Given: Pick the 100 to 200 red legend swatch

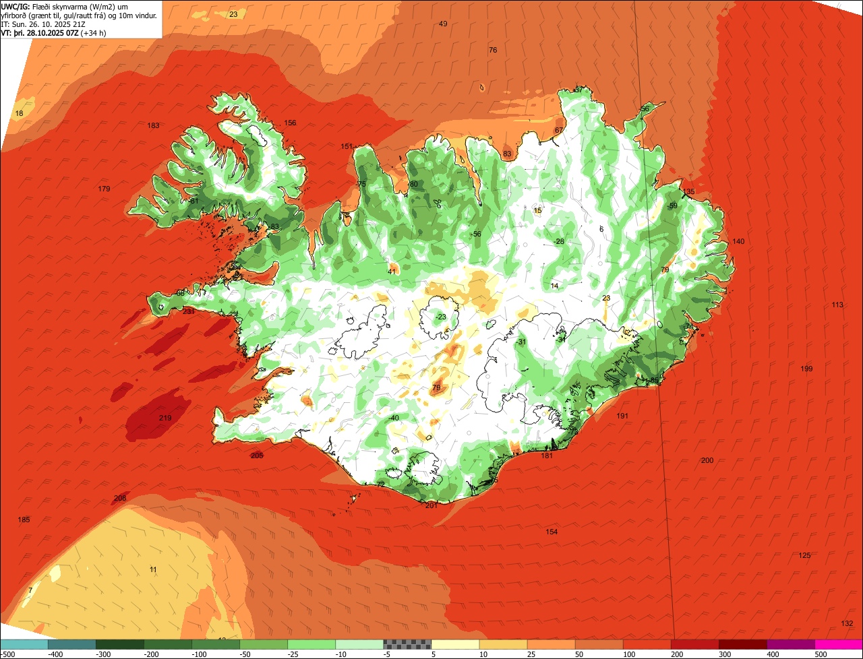Looking at the screenshot, I should coord(647,644).
